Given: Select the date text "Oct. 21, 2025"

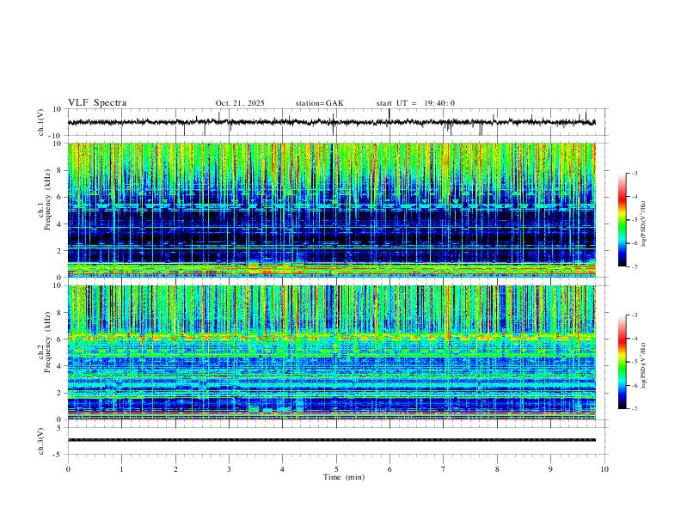Looking at the screenshot, I should point(240,103).
